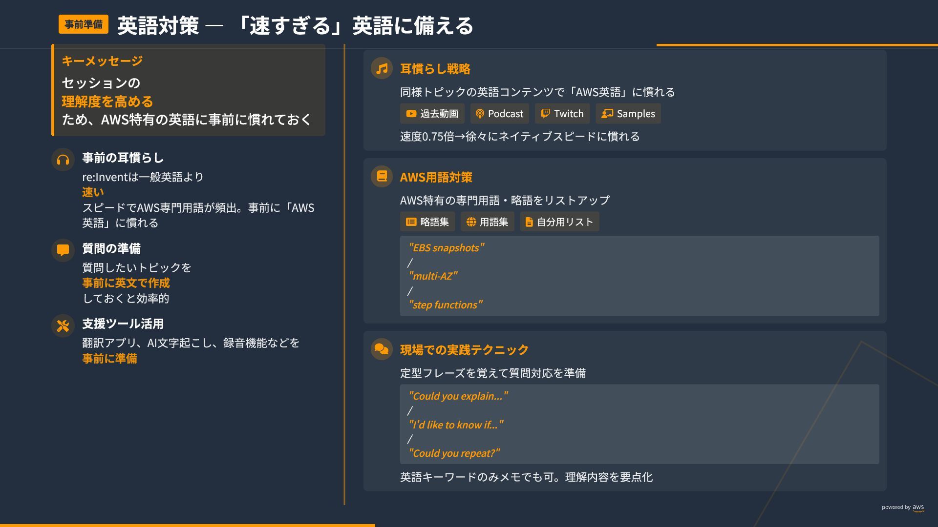
Task: Click the globe icon in 用語集 tag
Action: click(x=471, y=222)
